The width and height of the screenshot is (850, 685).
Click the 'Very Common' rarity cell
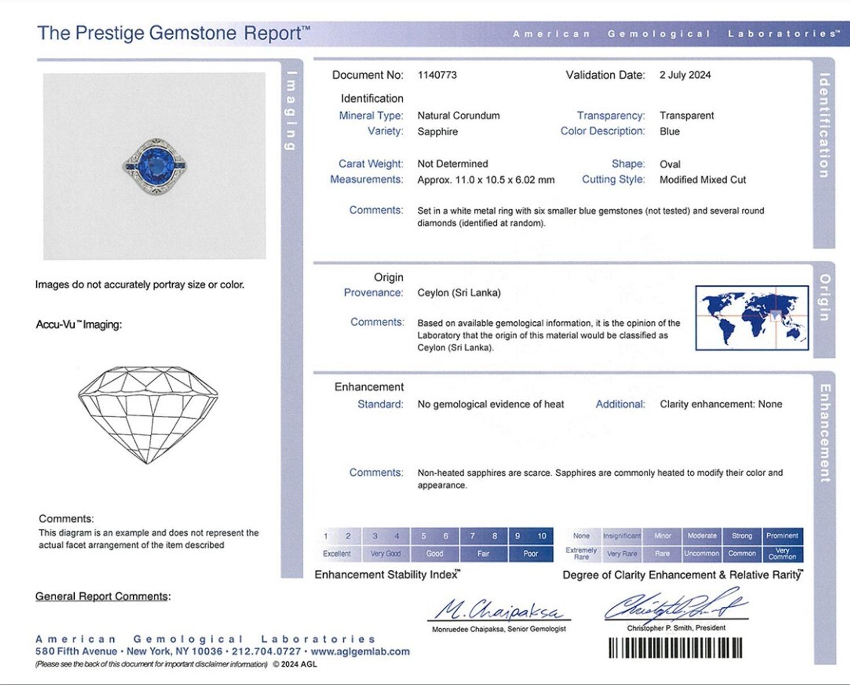click(782, 554)
